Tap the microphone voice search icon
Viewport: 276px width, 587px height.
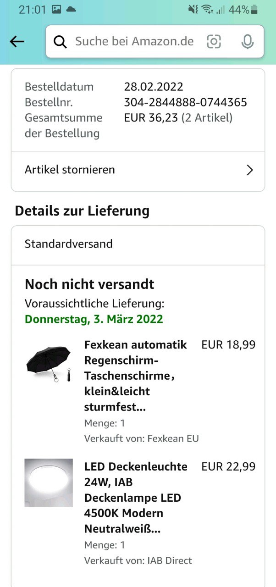click(248, 42)
